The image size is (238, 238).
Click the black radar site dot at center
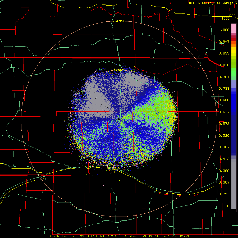pos(119,119)
